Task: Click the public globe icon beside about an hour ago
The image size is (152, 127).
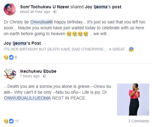Action: (x=55, y=12)
